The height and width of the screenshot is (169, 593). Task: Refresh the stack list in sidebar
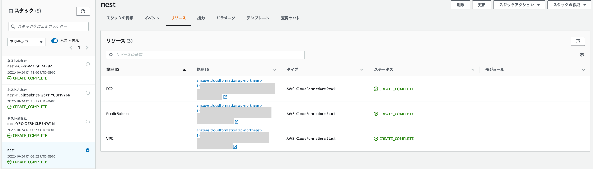point(82,11)
